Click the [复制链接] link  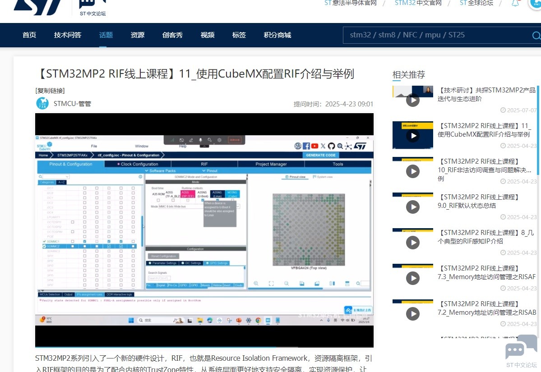50,91
